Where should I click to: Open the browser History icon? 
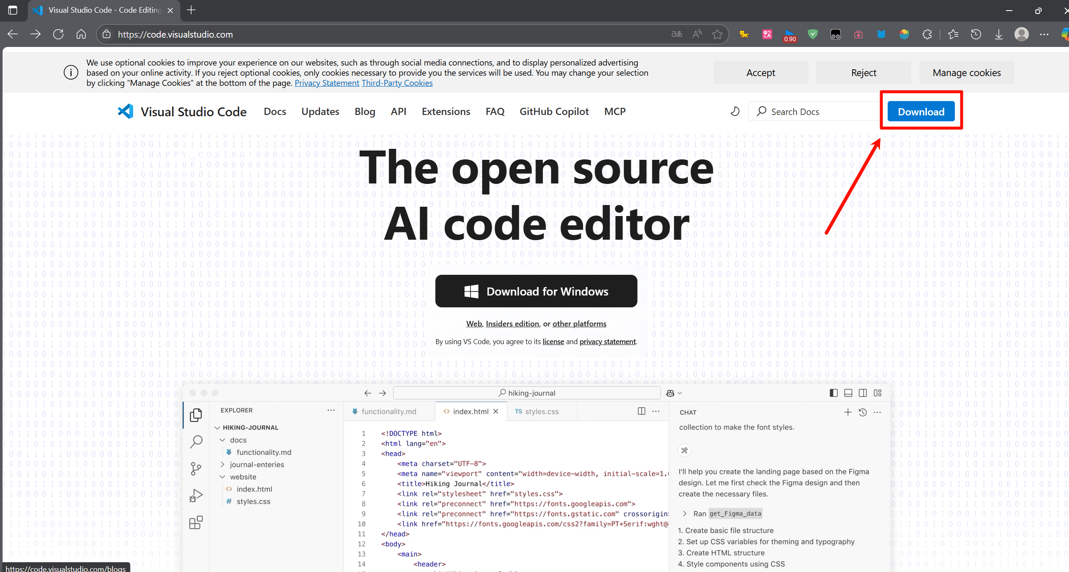tap(976, 34)
